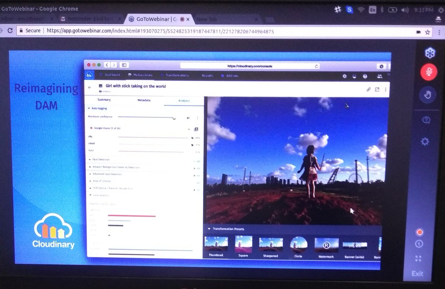Open the Skype indicator in system tray
Screen dimensions: 445x289
(x=349, y=10)
